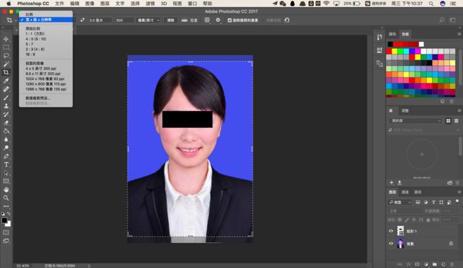
Task: Select the Eyedropper tool
Action: [6, 81]
